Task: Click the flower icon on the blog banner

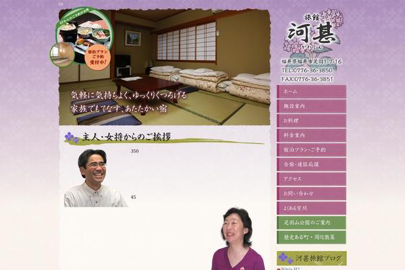Action: 286,258
